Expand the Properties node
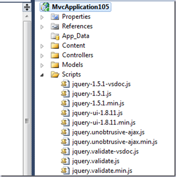 [42, 17]
